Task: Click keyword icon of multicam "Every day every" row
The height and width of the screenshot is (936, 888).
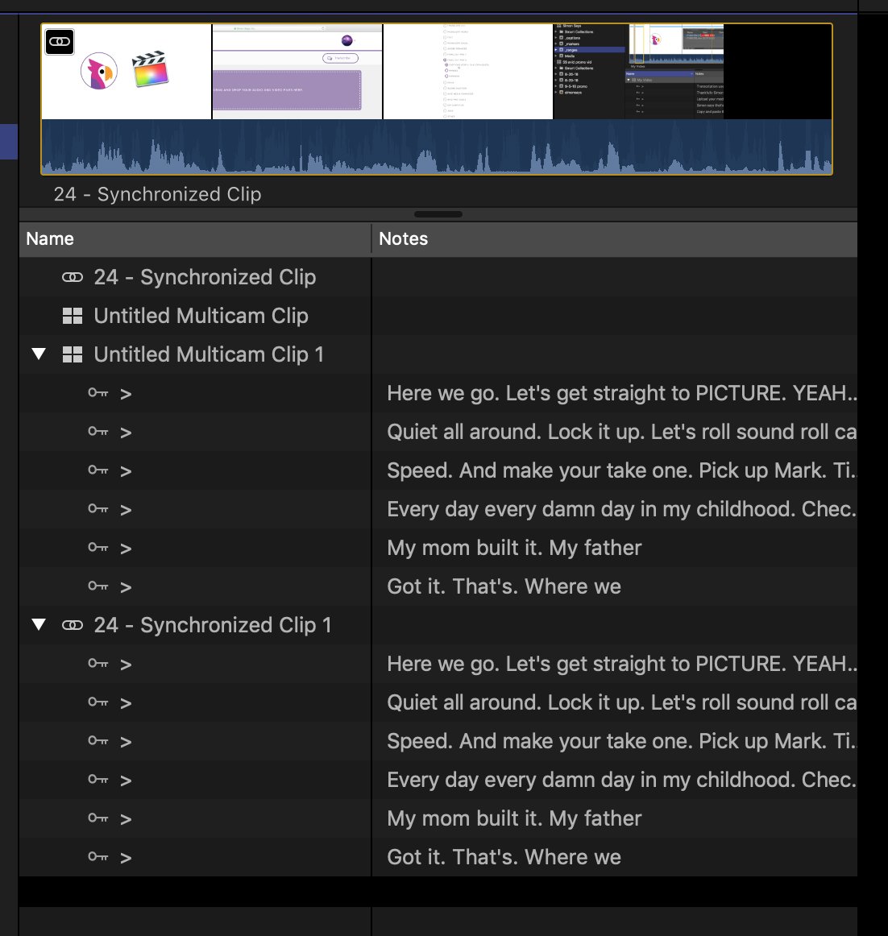Action: coord(98,509)
